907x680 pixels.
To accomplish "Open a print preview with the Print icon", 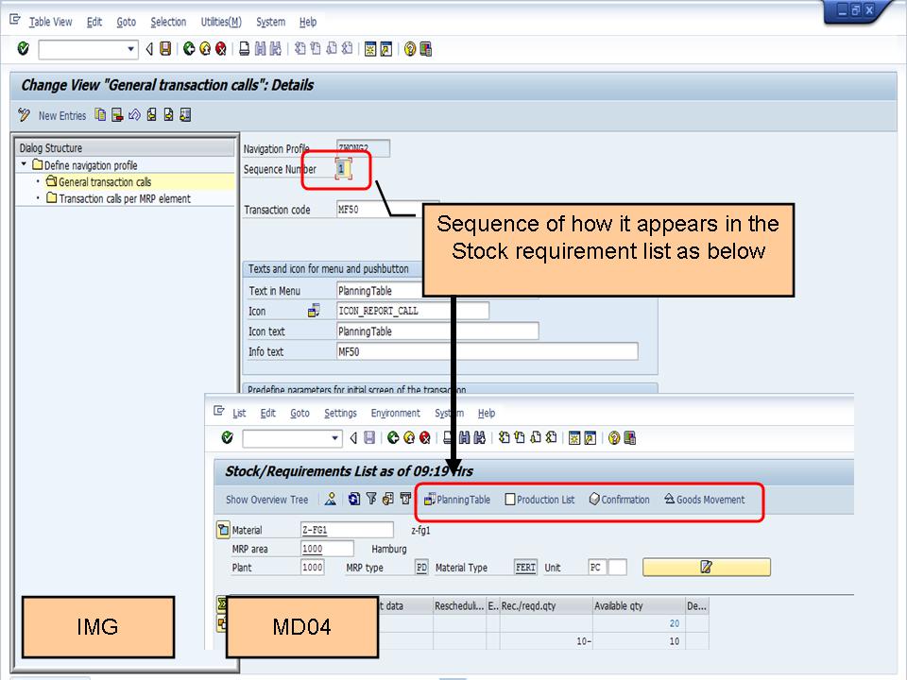I will point(247,49).
